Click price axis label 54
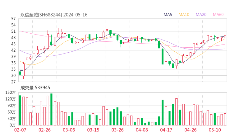 [13, 25]
